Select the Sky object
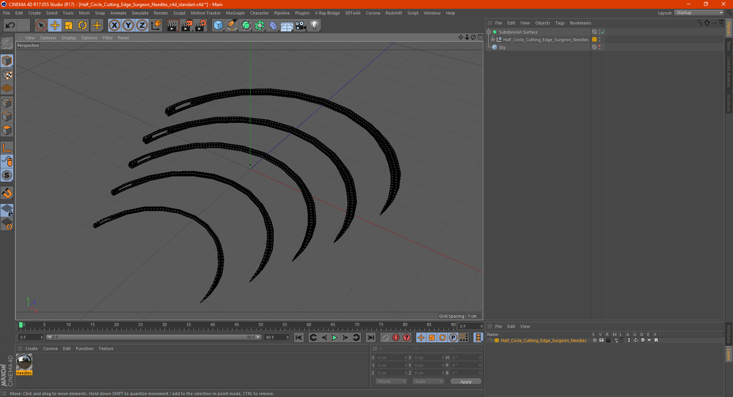The image size is (733, 397). 502,47
